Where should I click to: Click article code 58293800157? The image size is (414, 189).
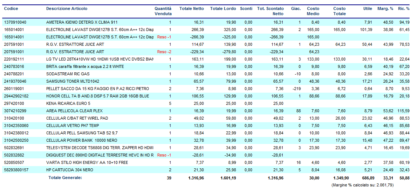[x=16, y=170]
